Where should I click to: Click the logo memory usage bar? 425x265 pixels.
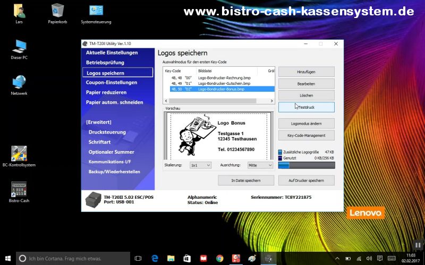coord(307,165)
